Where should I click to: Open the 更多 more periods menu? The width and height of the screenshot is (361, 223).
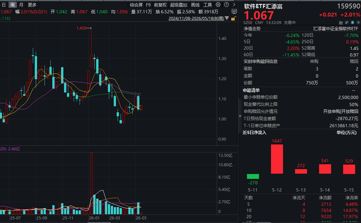(x=32, y=5)
